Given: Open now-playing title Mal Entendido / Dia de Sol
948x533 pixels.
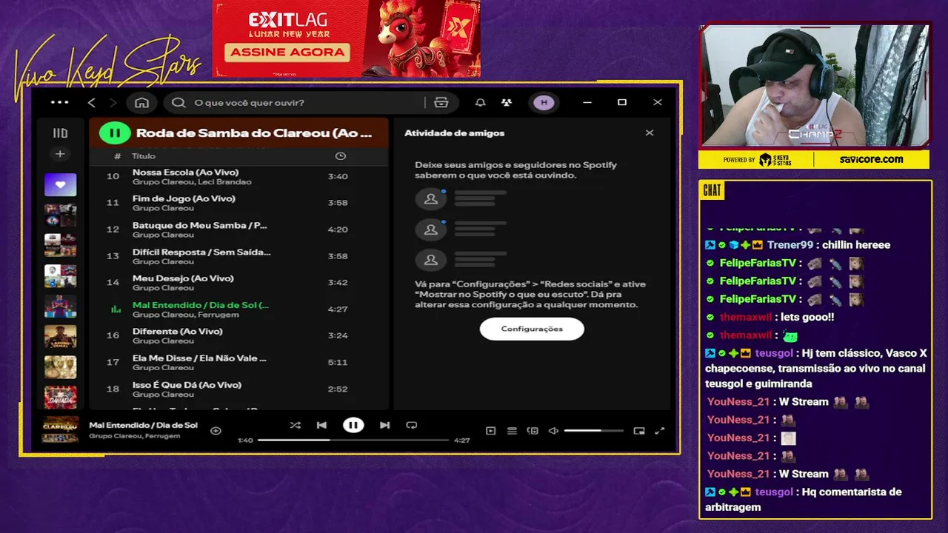Looking at the screenshot, I should (143, 425).
